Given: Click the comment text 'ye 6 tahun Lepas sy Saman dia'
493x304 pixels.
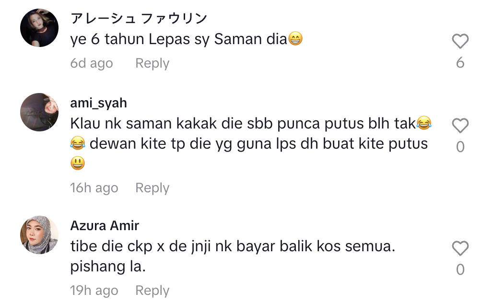Looking at the screenshot, I should (187, 40).
